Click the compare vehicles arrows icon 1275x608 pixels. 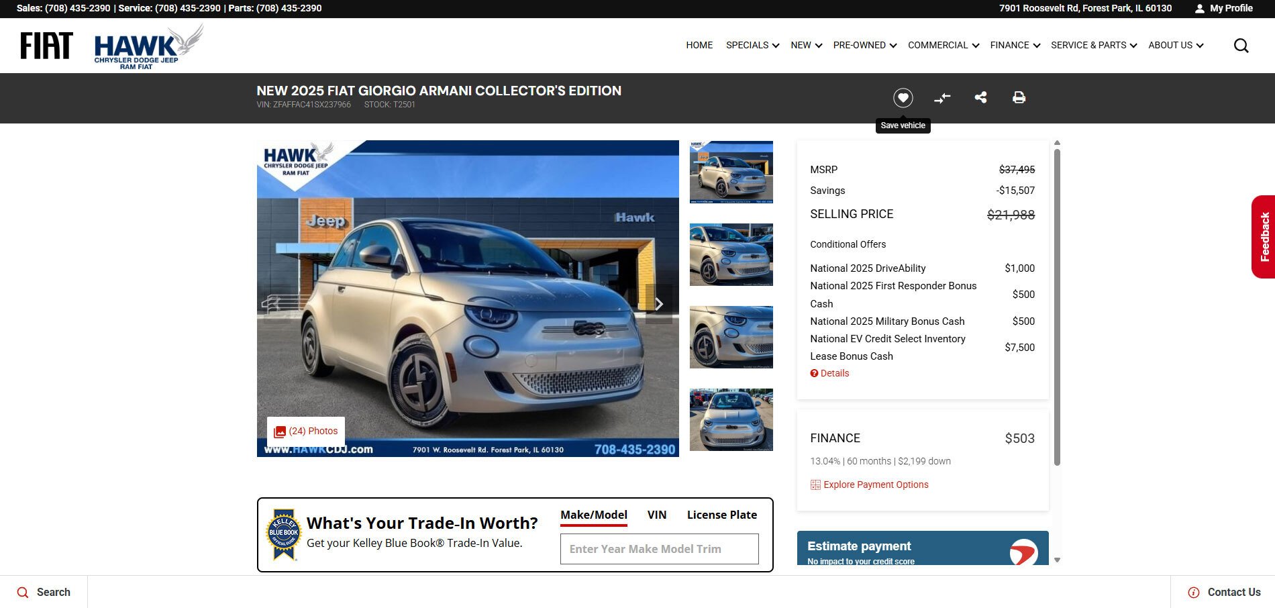(942, 98)
